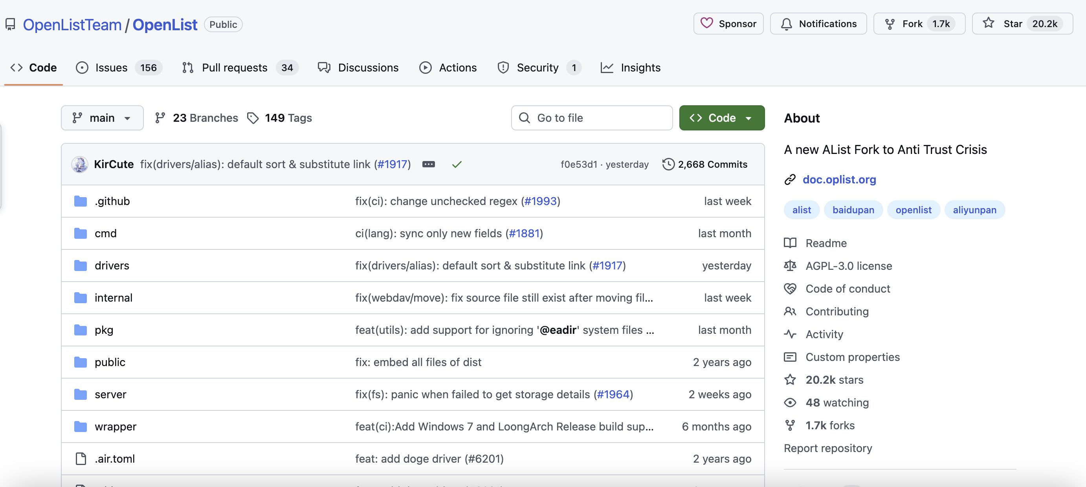Open the Pull requests tab
Viewport: 1086px width, 487px height.
click(235, 68)
